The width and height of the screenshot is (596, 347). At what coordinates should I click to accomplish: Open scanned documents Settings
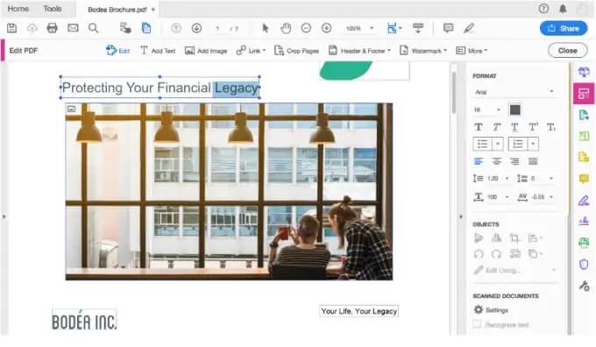click(491, 310)
